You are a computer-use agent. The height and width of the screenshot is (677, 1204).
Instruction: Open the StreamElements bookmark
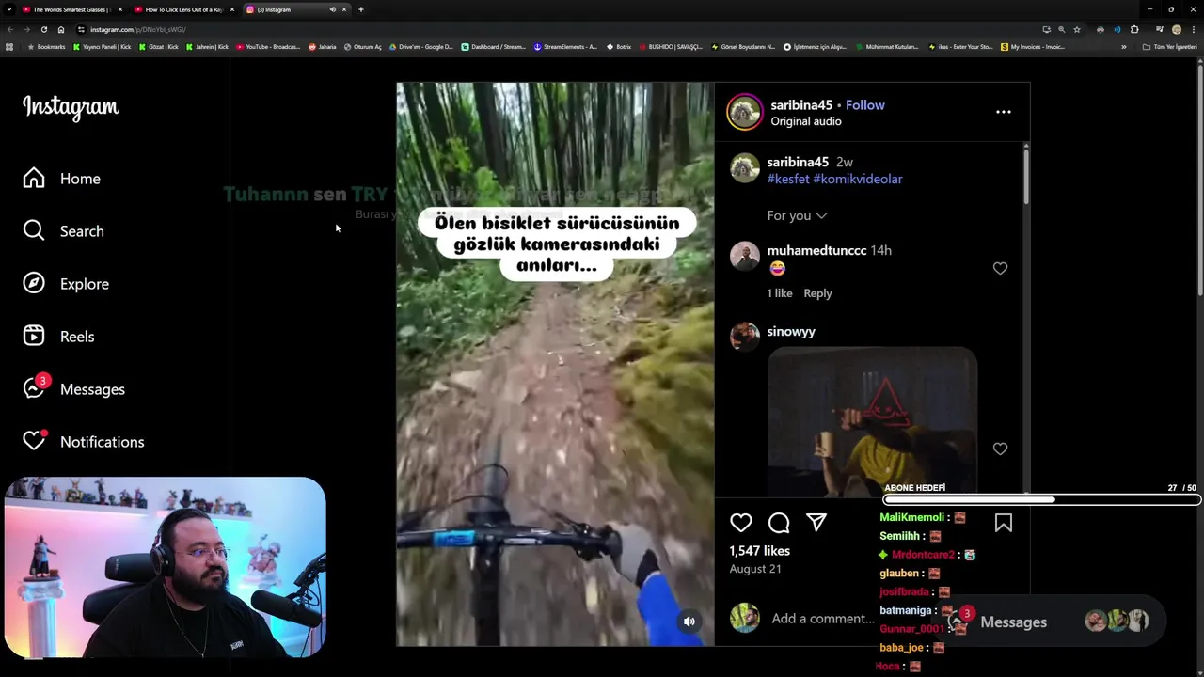[565, 46]
